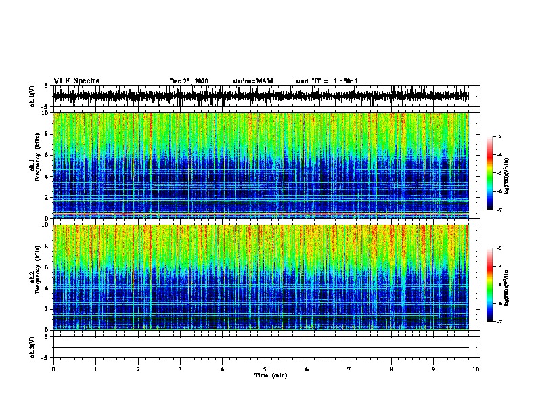Click the ch.2 frequency tick "2"
Viewport: 536px width, 414px height.
click(x=48, y=309)
